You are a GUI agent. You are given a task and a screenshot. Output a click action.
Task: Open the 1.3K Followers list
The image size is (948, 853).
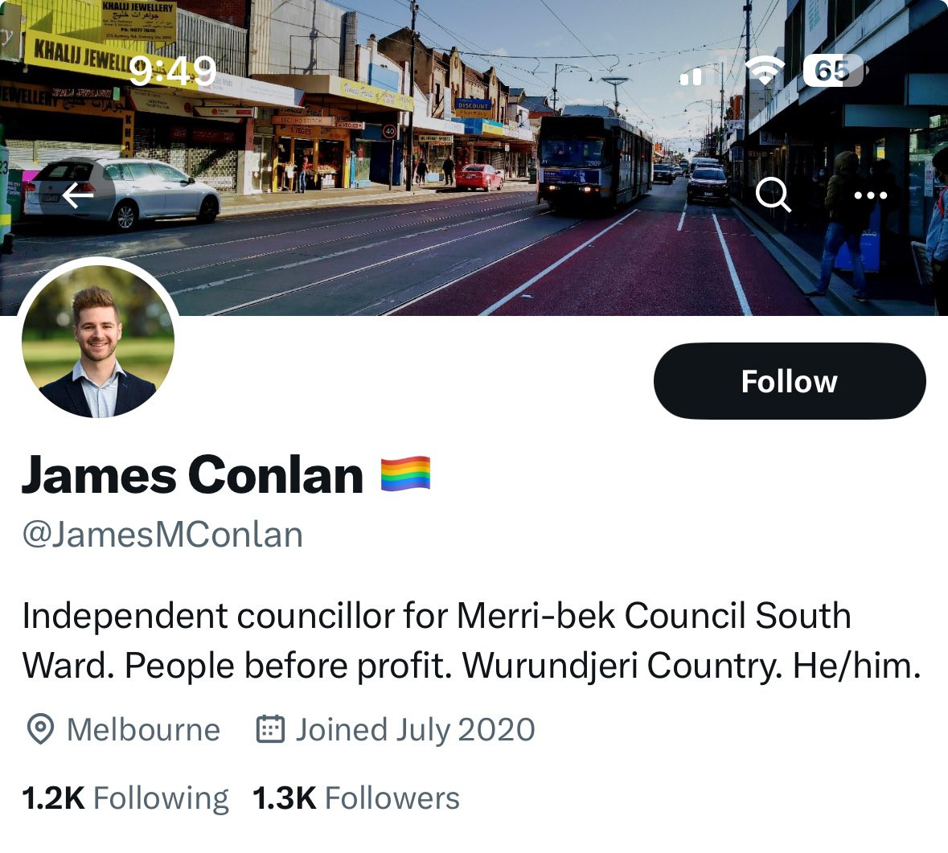(x=356, y=798)
